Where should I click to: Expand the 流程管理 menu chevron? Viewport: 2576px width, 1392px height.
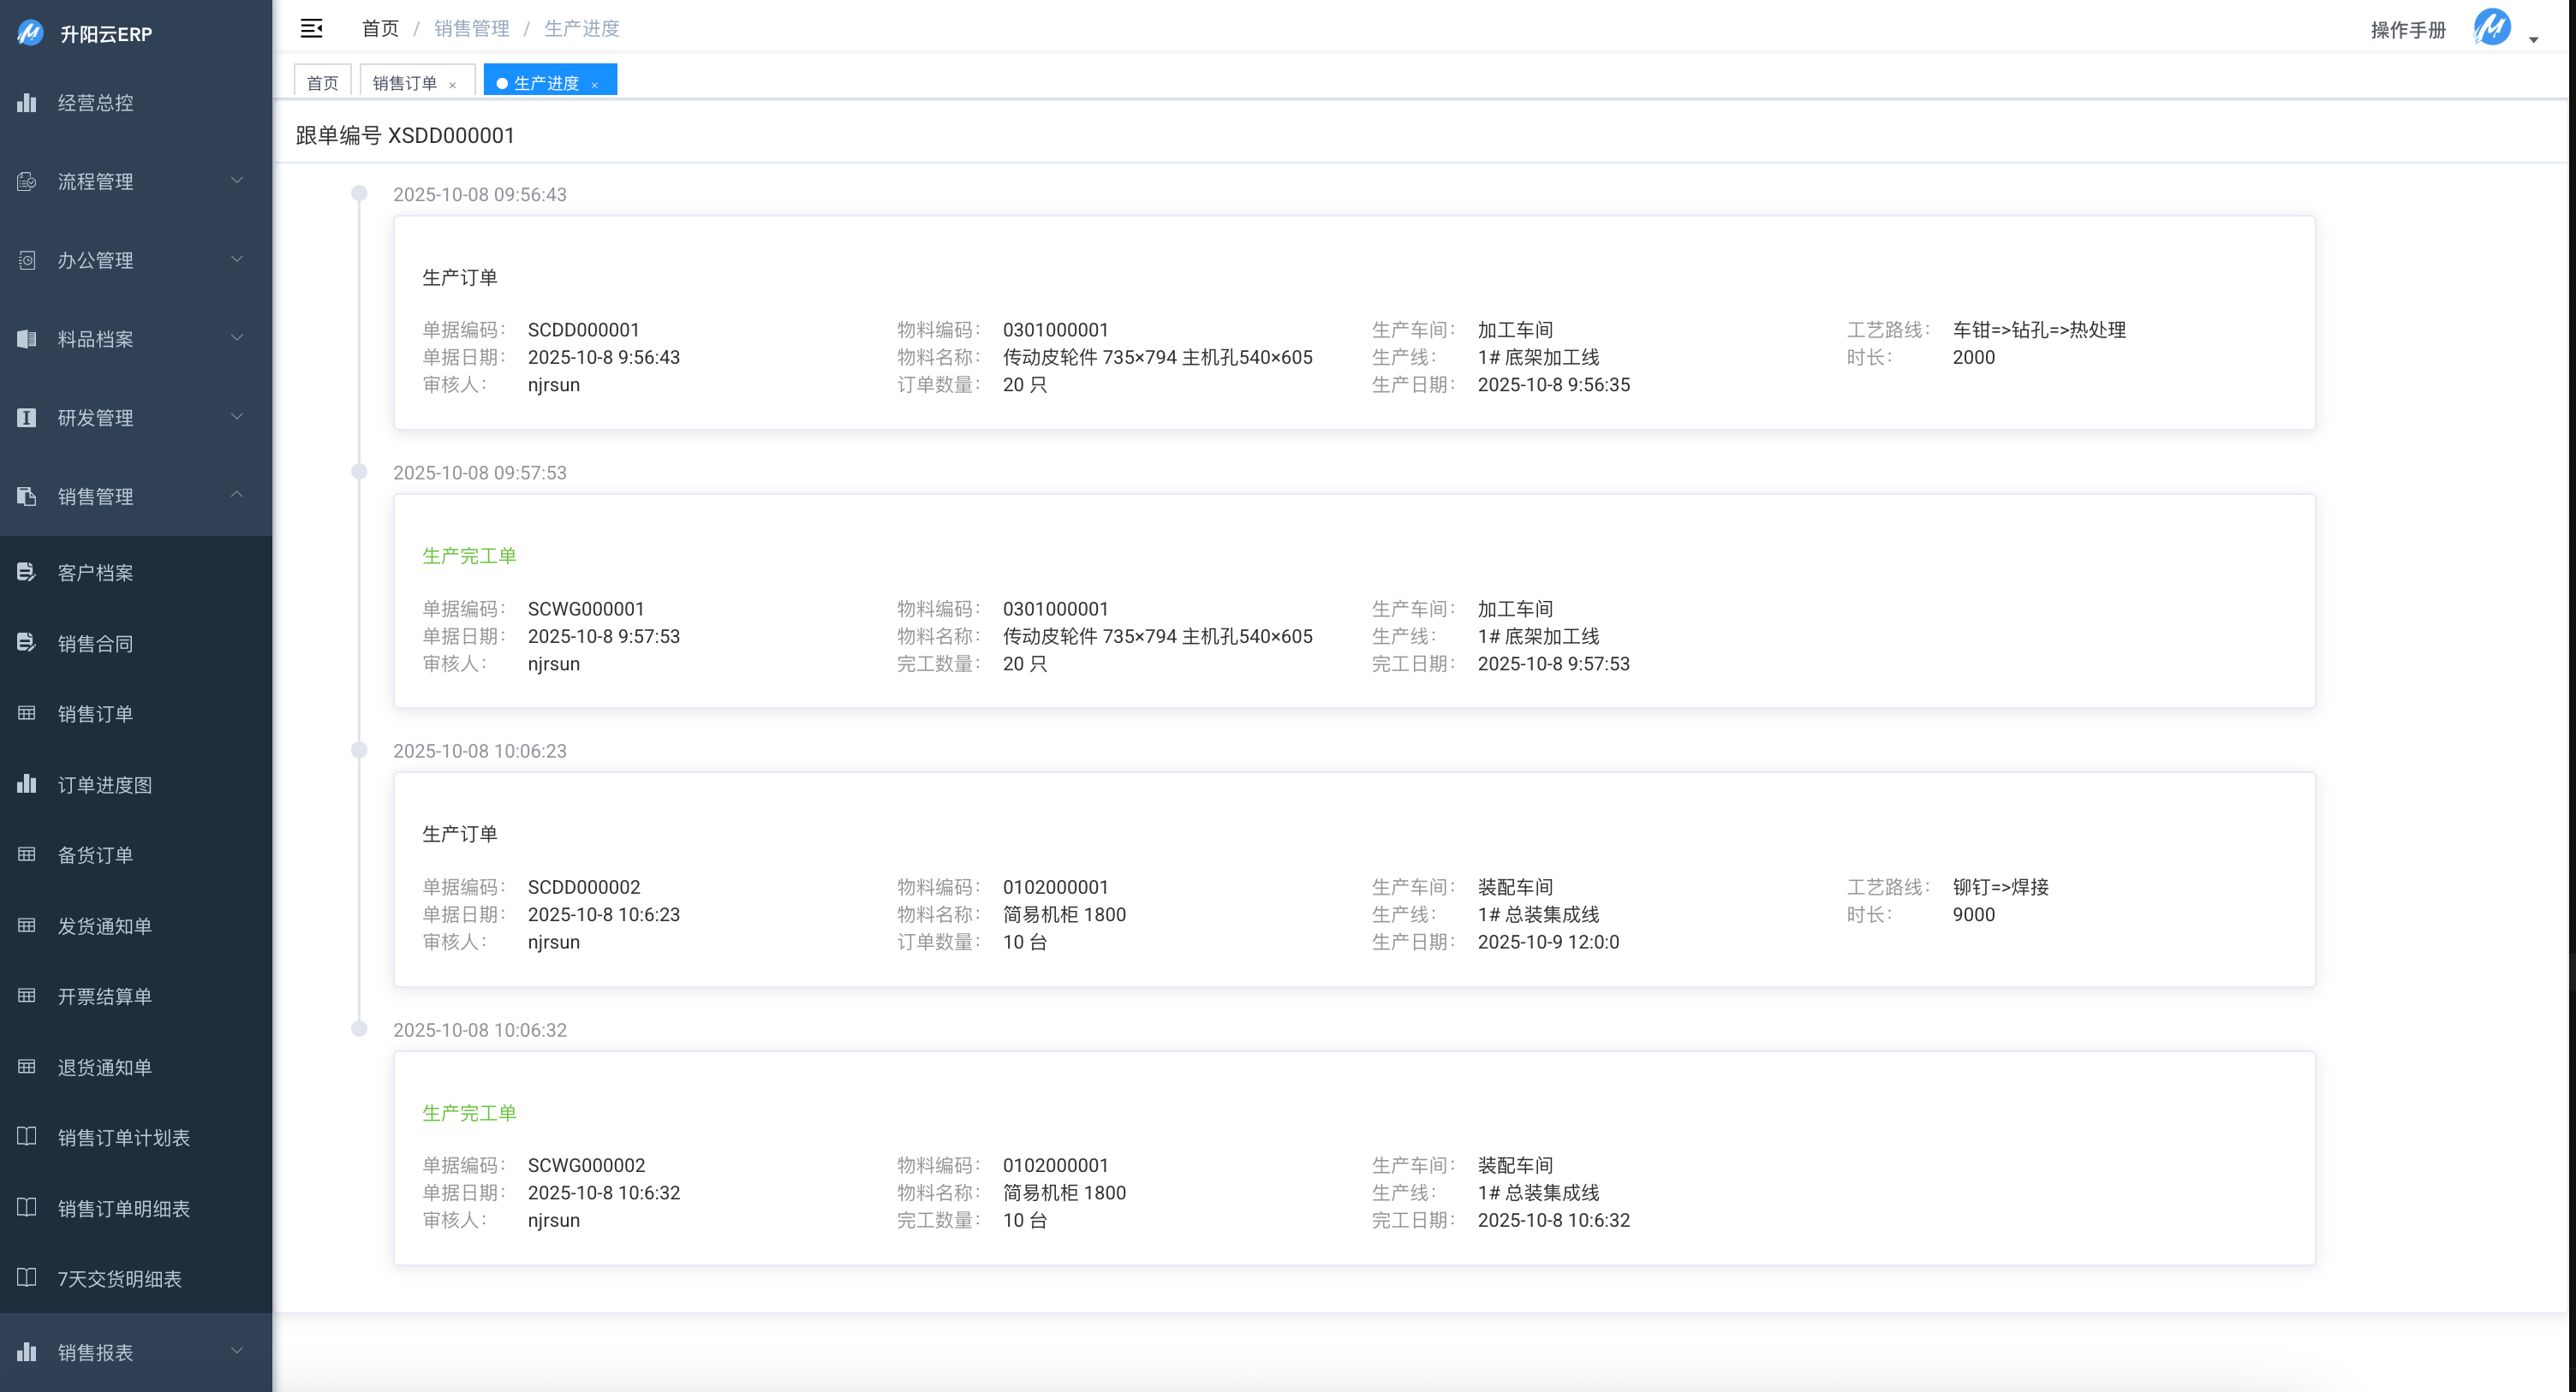point(237,181)
